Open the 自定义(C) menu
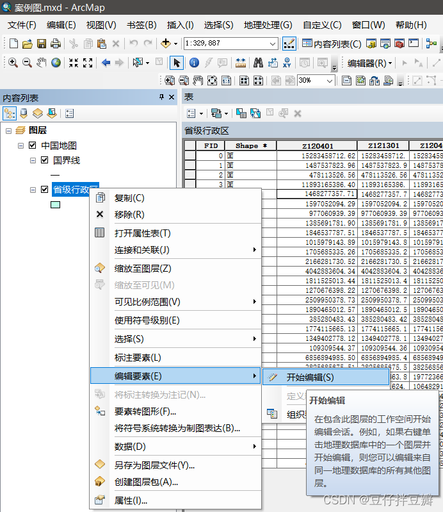Viewport: 443px width, 512px height. click(x=322, y=25)
